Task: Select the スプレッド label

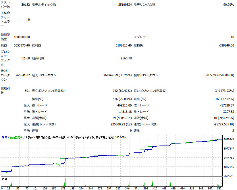Action: [141, 37]
